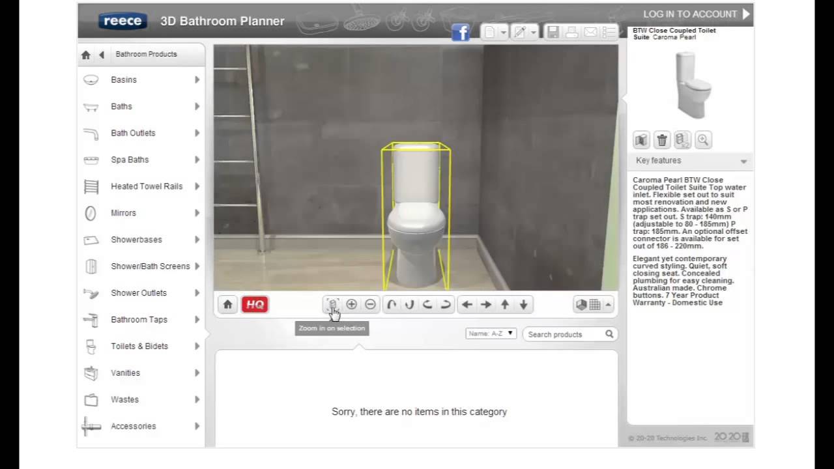The width and height of the screenshot is (834, 469).
Task: Open the Basins category
Action: click(x=141, y=79)
